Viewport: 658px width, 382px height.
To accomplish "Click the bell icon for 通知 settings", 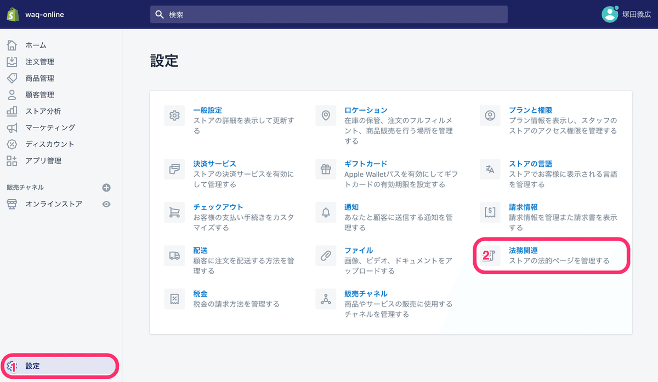I will pyautogui.click(x=326, y=212).
